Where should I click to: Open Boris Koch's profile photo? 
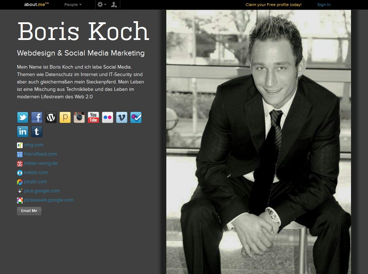pyautogui.click(x=259, y=142)
